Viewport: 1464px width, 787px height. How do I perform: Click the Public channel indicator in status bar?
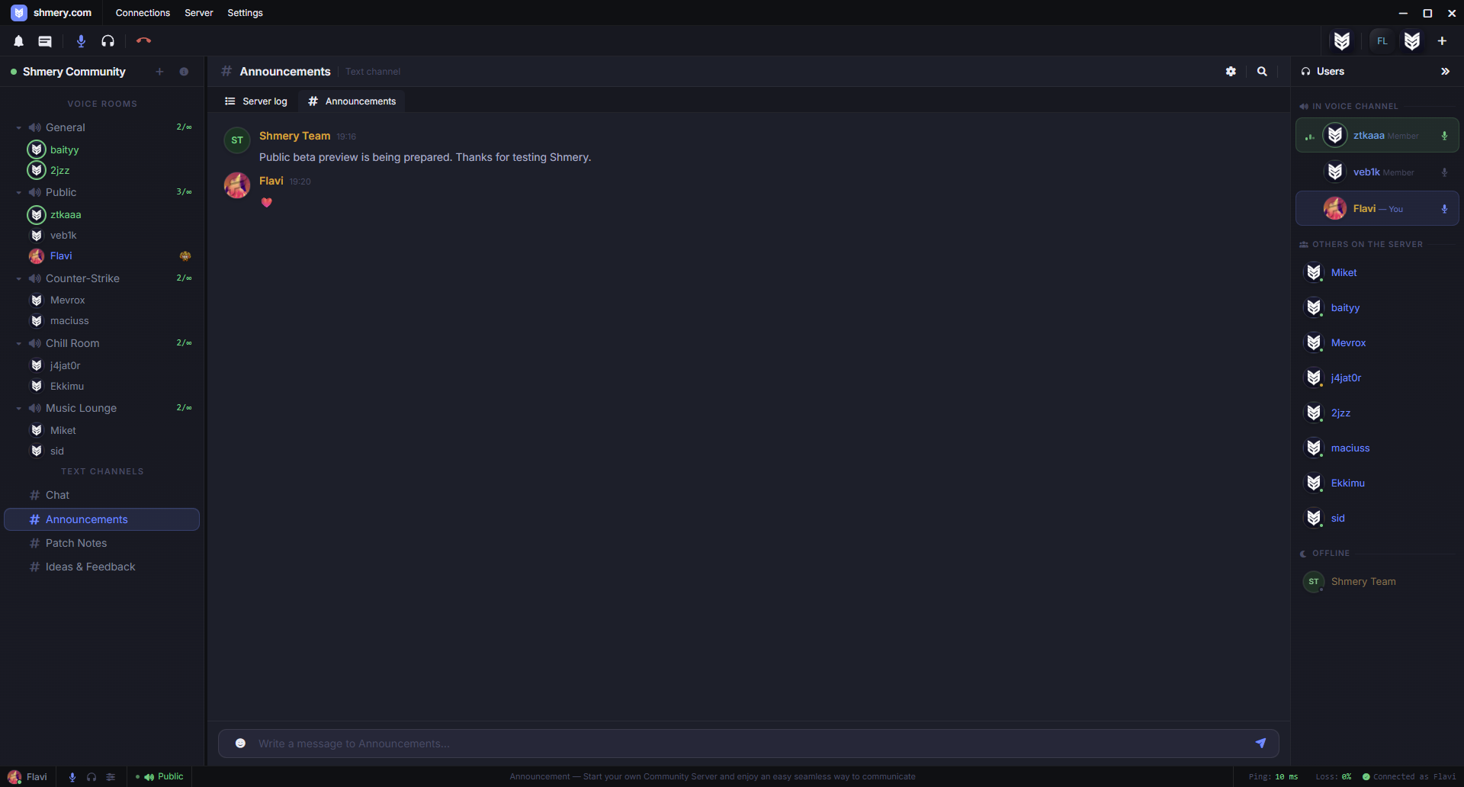(x=159, y=776)
